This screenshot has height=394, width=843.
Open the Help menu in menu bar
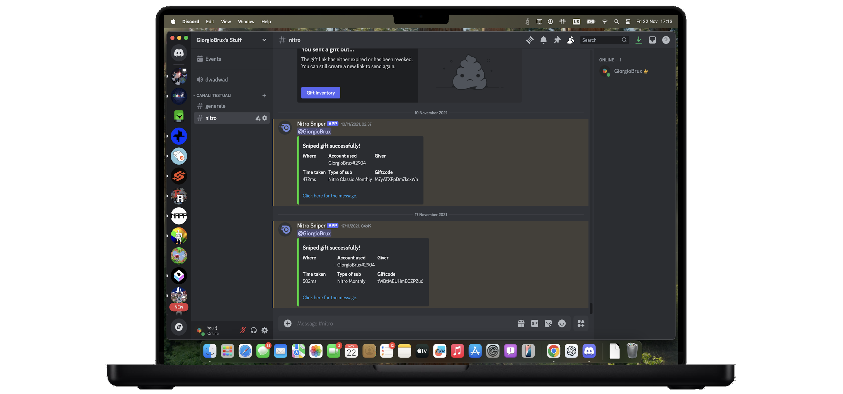[266, 22]
